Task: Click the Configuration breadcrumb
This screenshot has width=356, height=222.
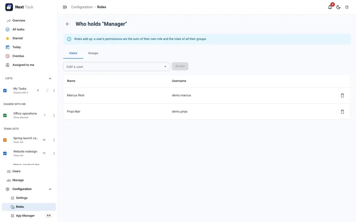Action: (x=82, y=7)
